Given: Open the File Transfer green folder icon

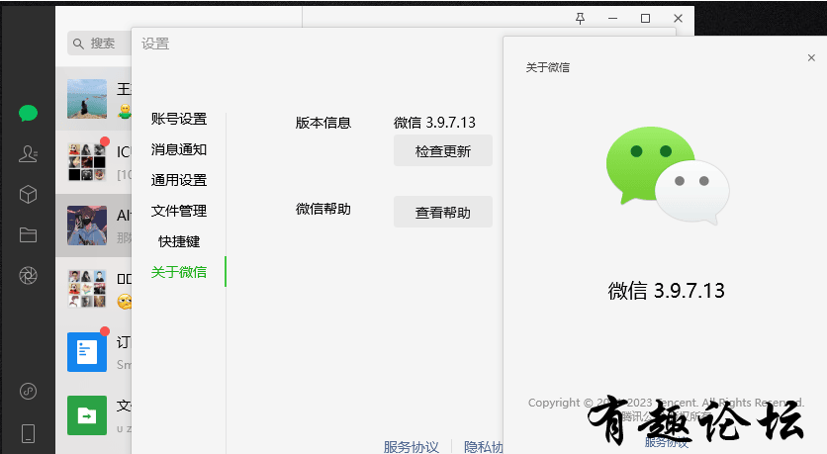Looking at the screenshot, I should click(87, 415).
